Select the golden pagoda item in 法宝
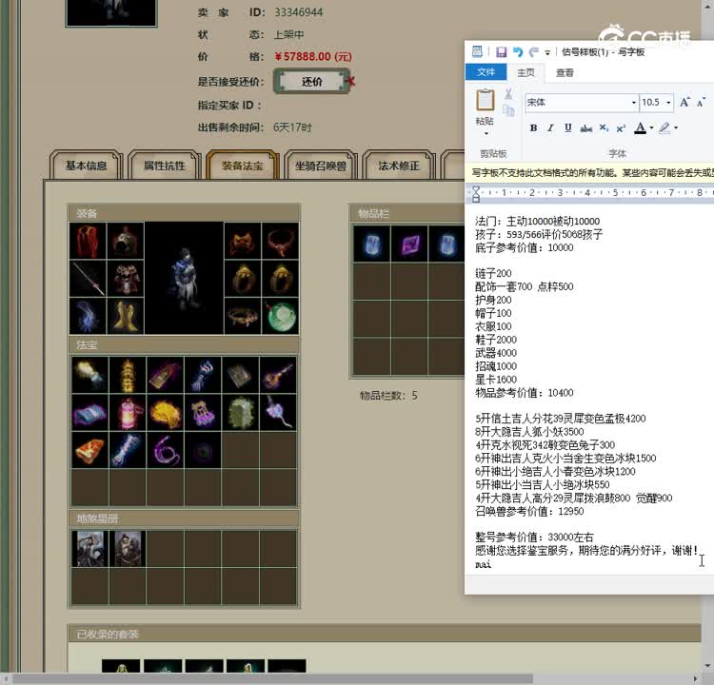The width and height of the screenshot is (714, 685). tap(128, 375)
